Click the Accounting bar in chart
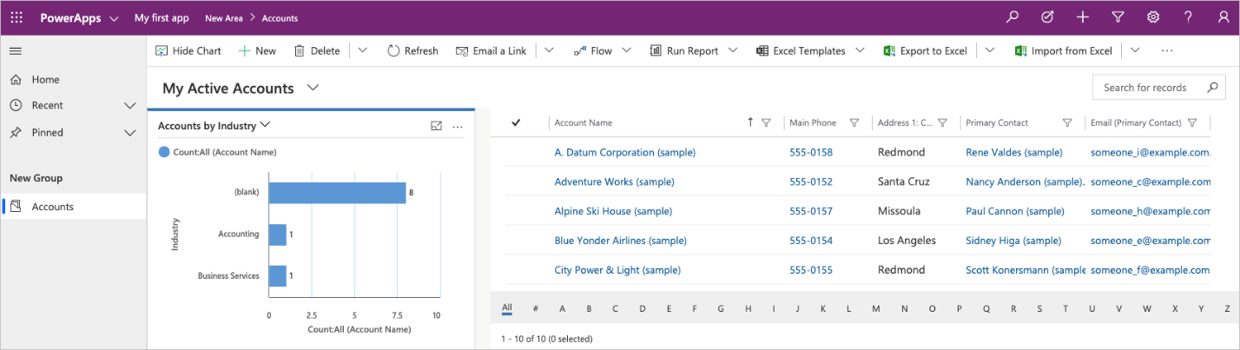 pyautogui.click(x=277, y=234)
